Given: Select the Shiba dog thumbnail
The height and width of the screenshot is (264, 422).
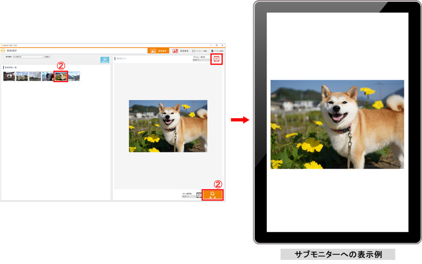Looking at the screenshot, I should pyautogui.click(x=61, y=76).
